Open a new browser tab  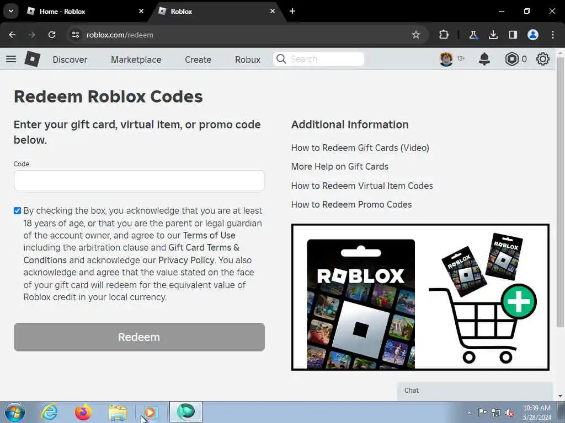[292, 11]
